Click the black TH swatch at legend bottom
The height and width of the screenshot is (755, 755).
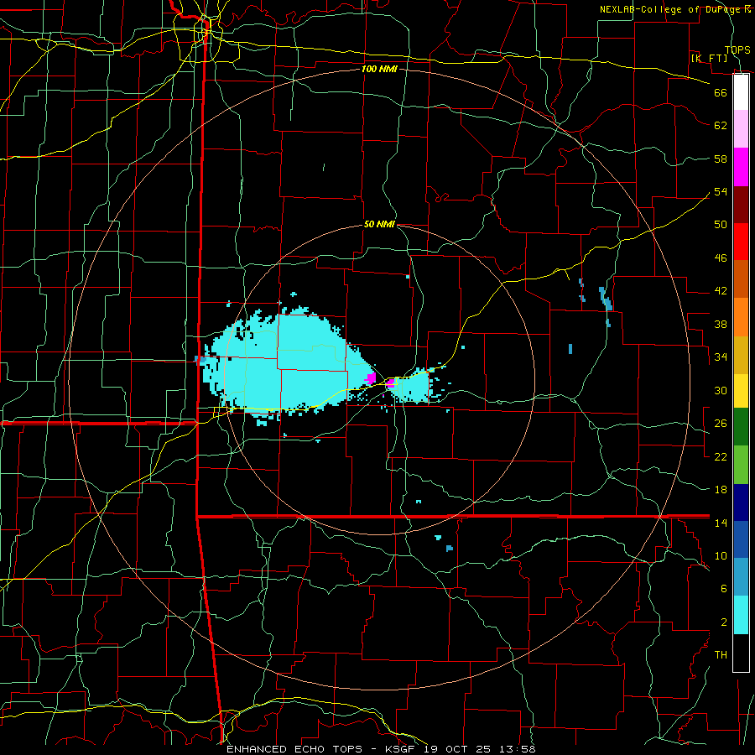click(741, 653)
